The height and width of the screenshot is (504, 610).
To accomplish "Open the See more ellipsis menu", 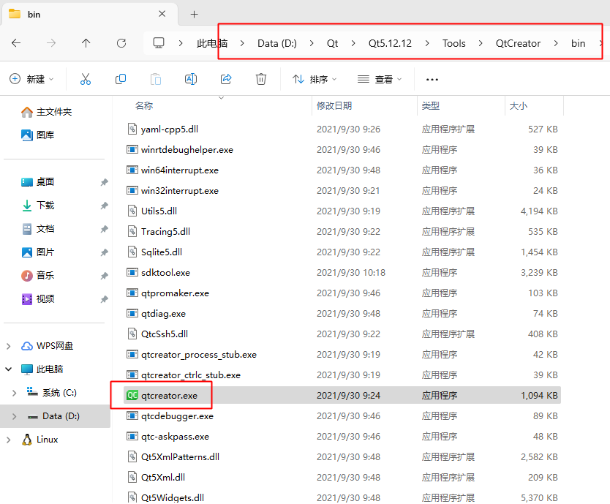I will (x=432, y=80).
